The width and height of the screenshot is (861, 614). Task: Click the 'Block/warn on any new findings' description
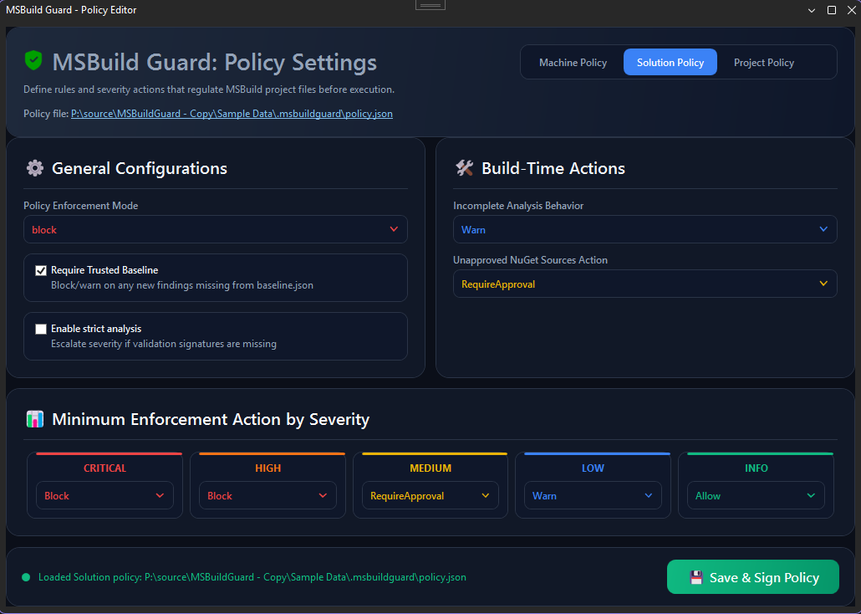tap(181, 285)
